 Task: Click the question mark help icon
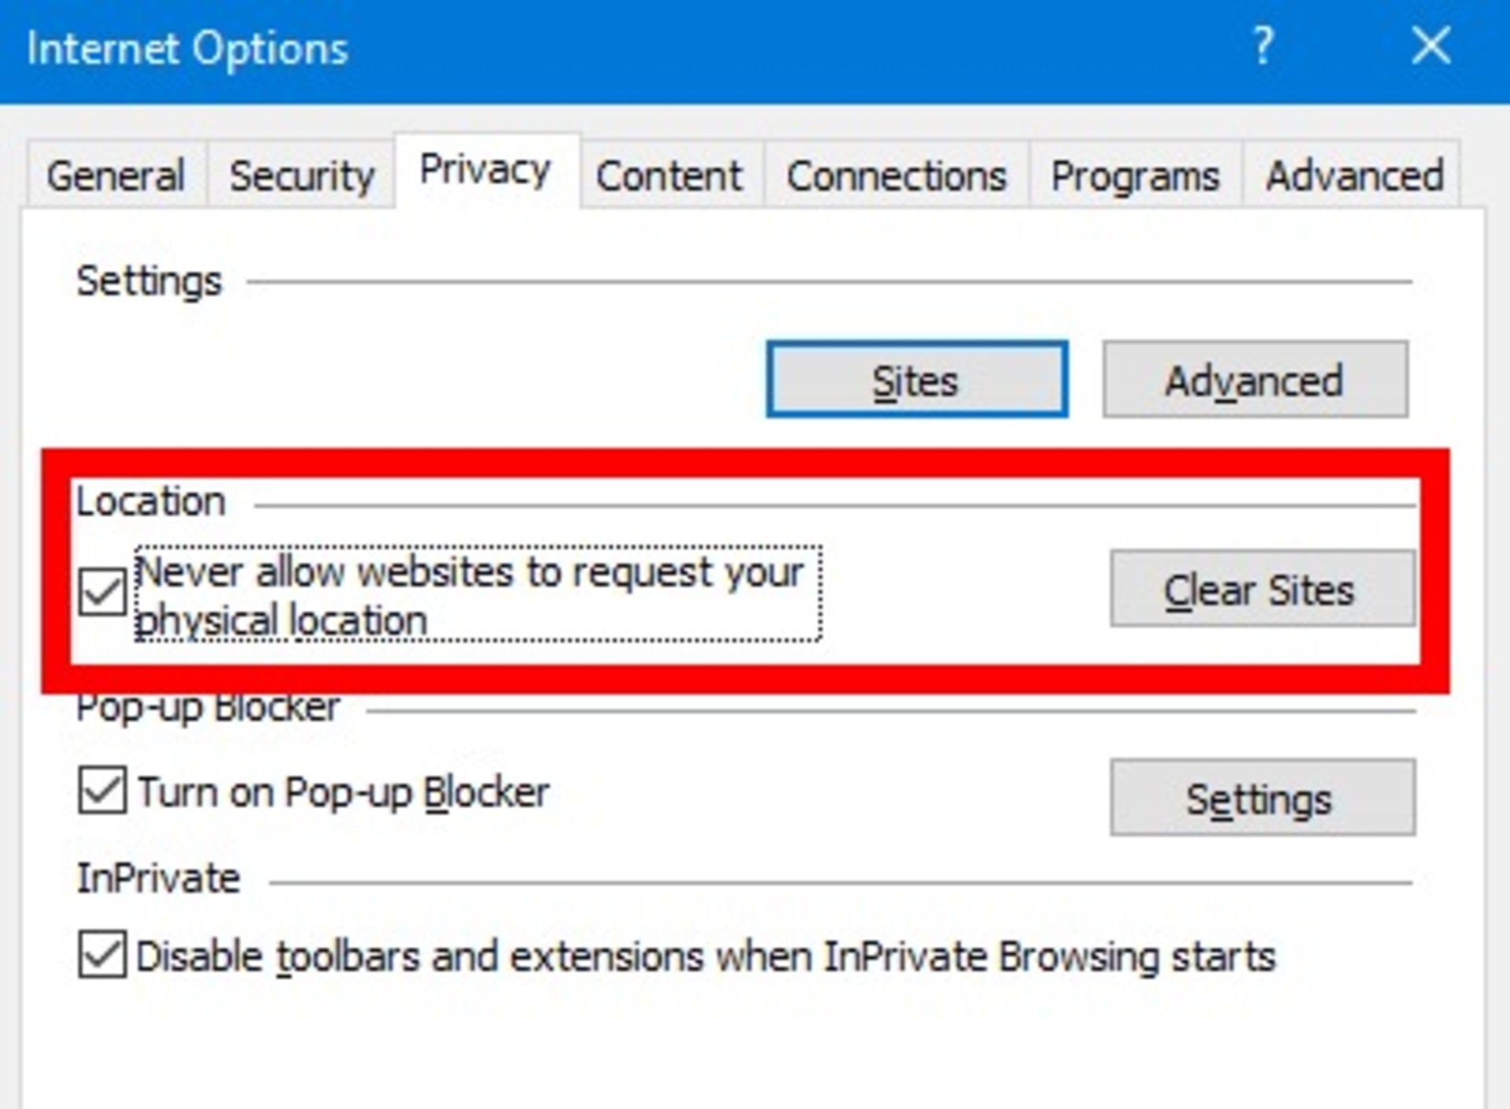tap(1262, 46)
